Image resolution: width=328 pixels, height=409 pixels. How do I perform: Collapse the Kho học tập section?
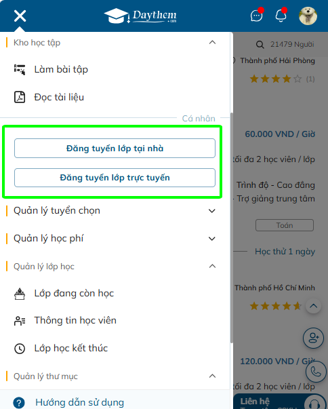coord(212,42)
